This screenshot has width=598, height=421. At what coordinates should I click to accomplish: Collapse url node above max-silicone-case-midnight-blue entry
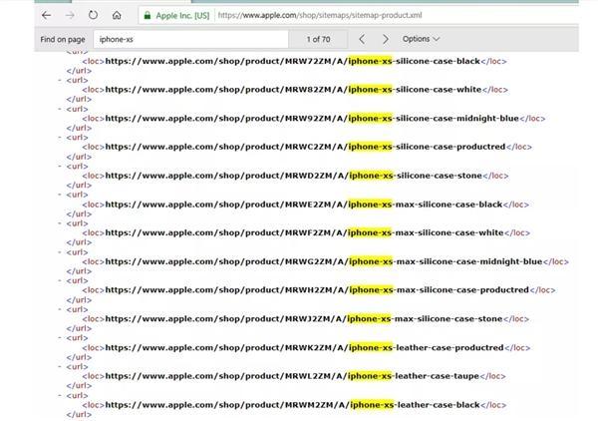pyautogui.click(x=60, y=252)
